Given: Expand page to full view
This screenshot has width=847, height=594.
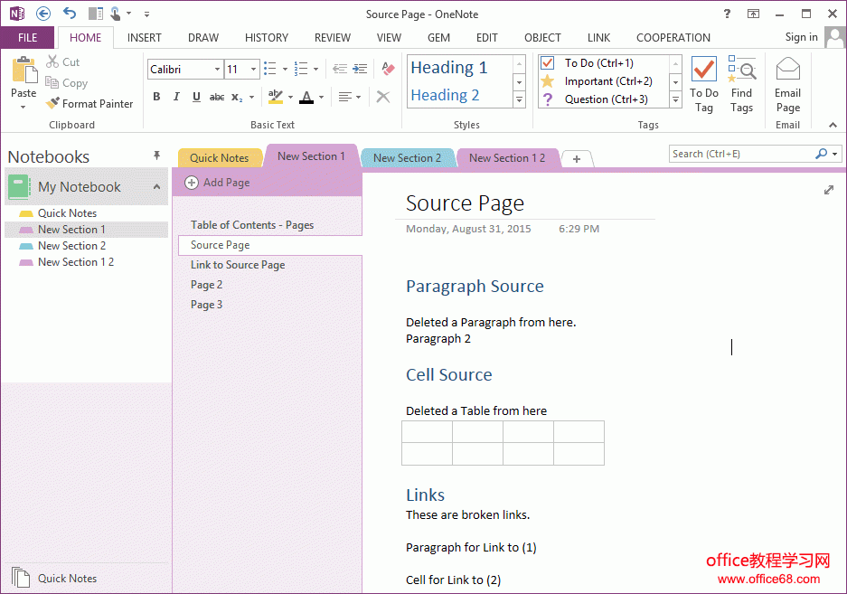Looking at the screenshot, I should click(x=829, y=190).
